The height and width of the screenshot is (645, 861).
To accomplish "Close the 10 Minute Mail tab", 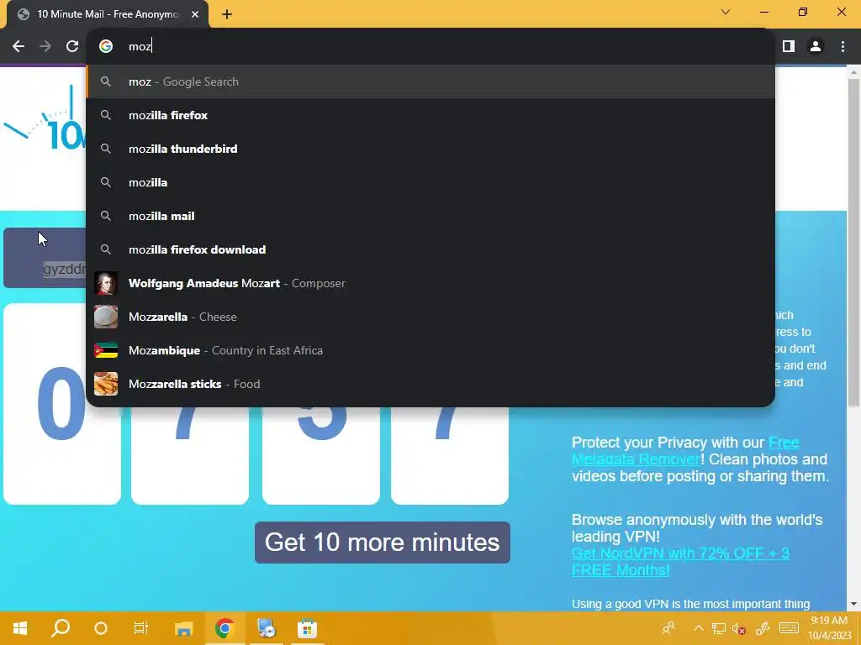I will coord(195,15).
